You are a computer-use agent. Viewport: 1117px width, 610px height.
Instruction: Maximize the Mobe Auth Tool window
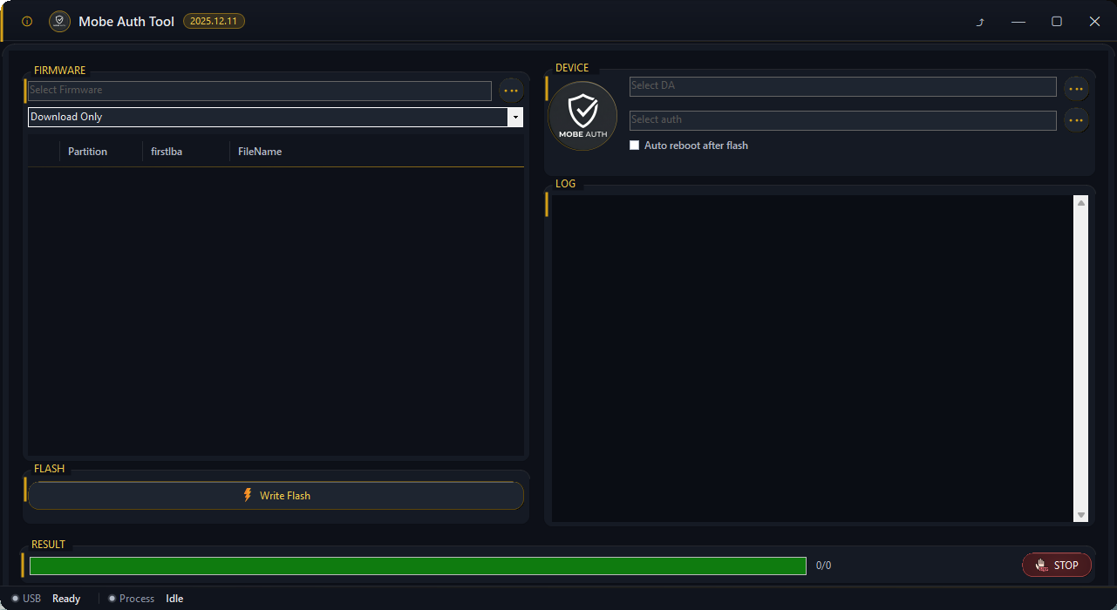pyautogui.click(x=1056, y=22)
